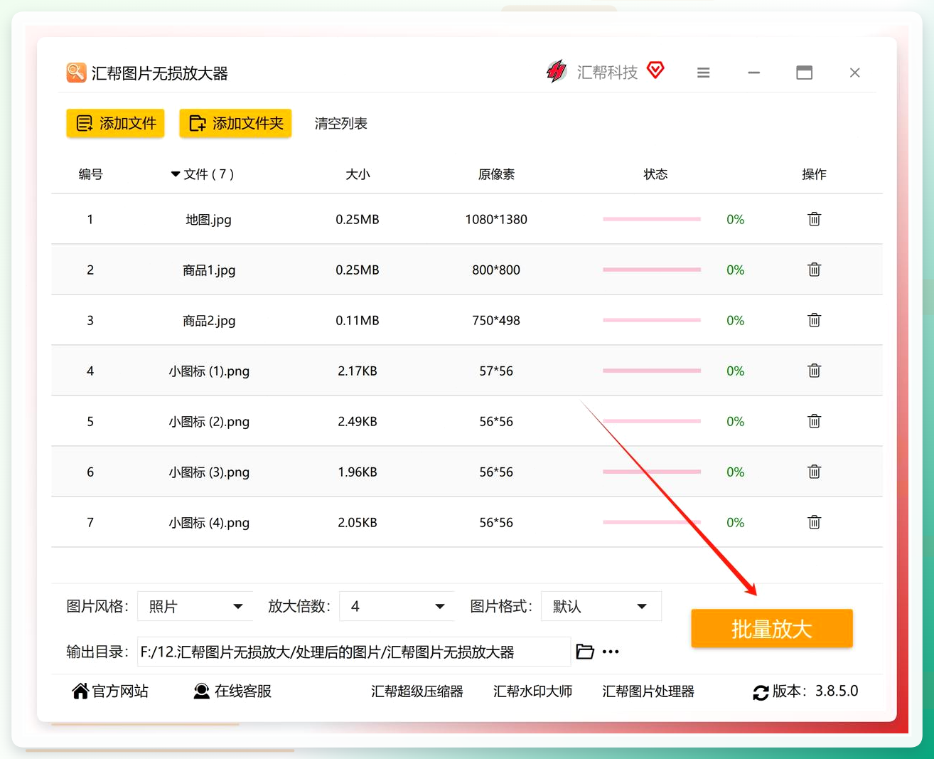Delete 地图.jpg using its trash icon
This screenshot has width=934, height=759.
(814, 219)
